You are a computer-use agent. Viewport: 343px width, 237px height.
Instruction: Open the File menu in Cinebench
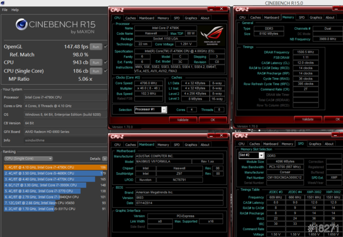[6, 10]
